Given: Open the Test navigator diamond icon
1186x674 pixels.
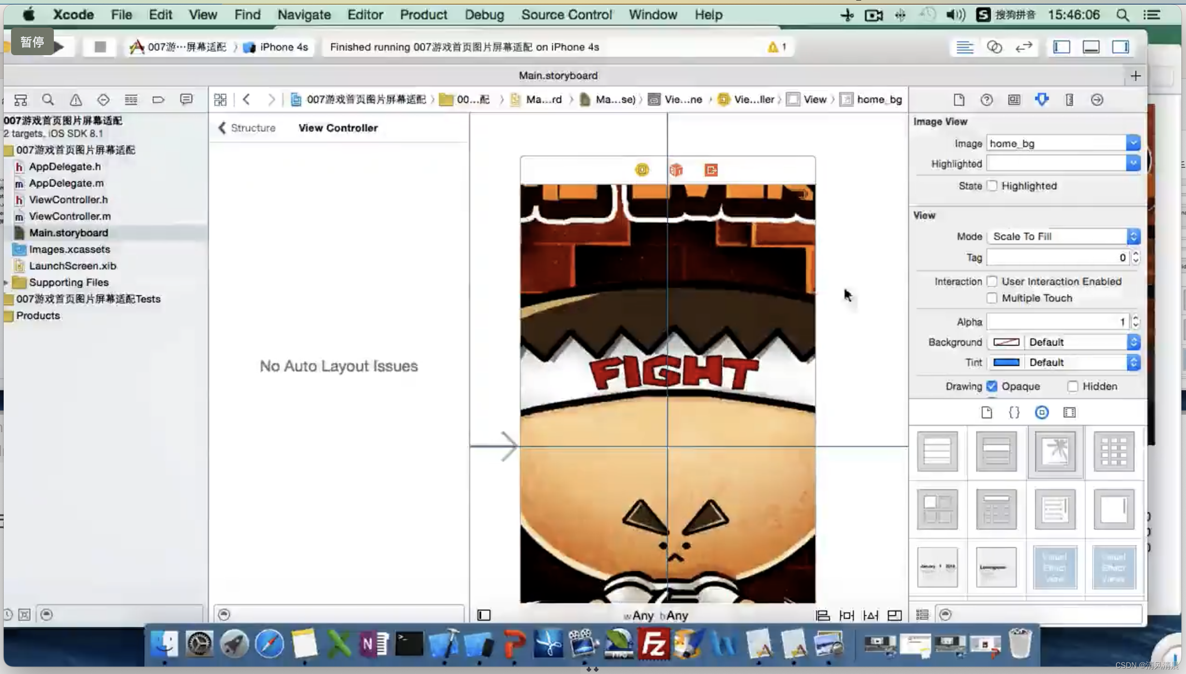Looking at the screenshot, I should (x=103, y=99).
